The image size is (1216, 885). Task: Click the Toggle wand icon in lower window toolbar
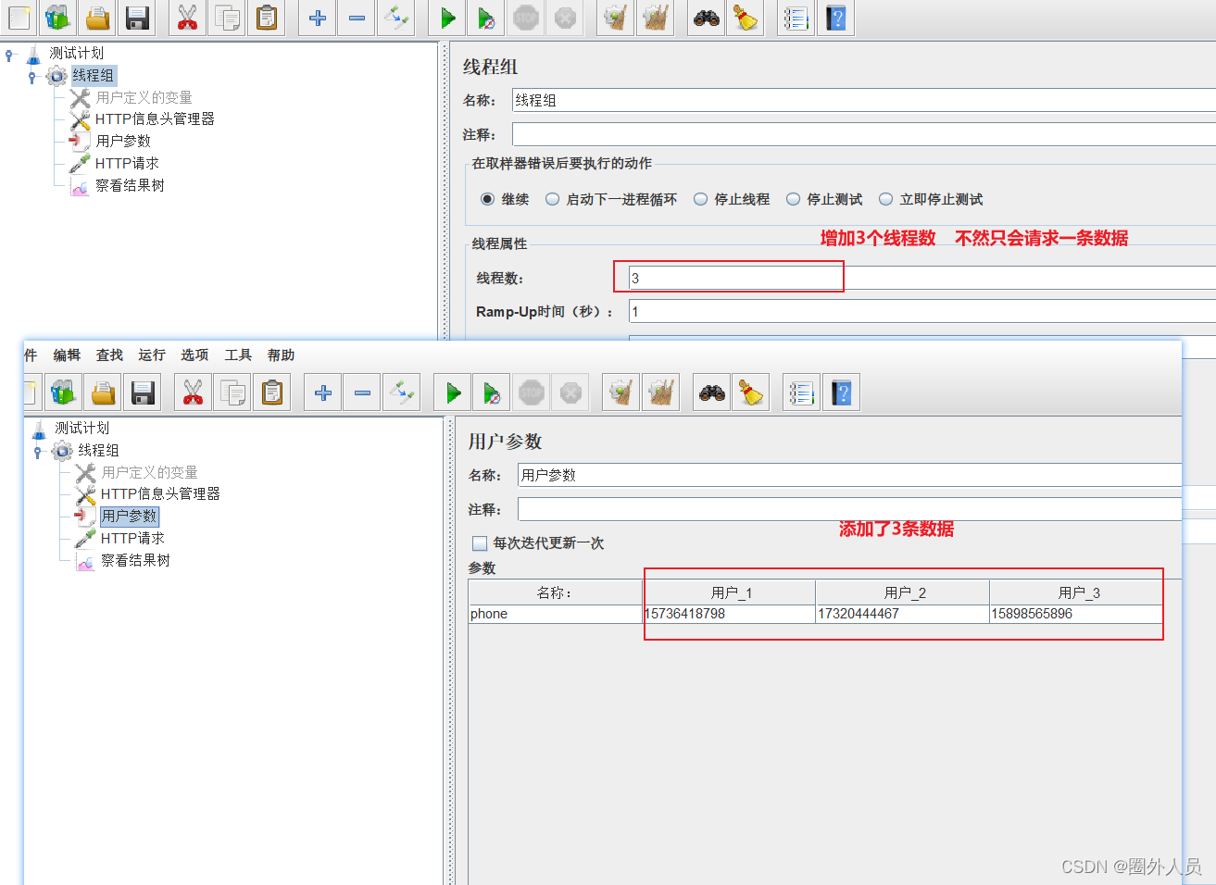(401, 393)
